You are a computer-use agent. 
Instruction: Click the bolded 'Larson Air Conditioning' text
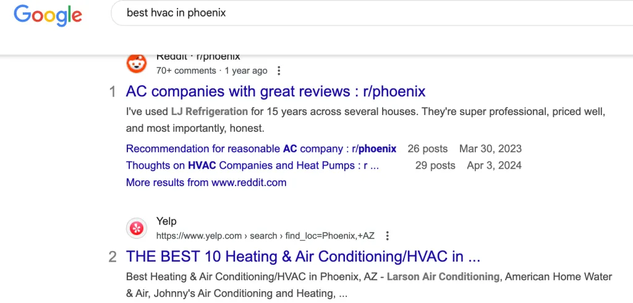(x=443, y=276)
